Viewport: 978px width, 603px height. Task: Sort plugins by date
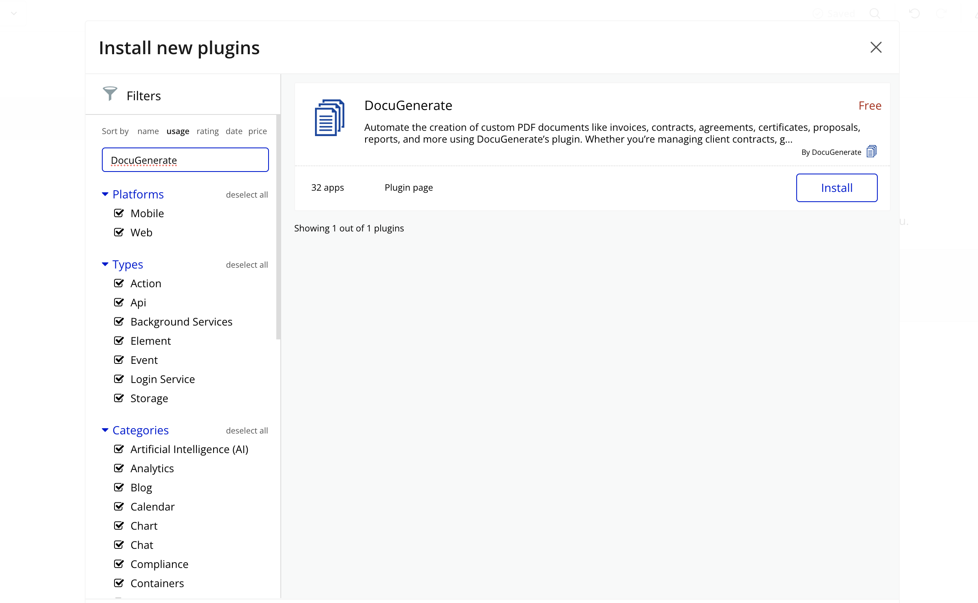[x=234, y=131]
